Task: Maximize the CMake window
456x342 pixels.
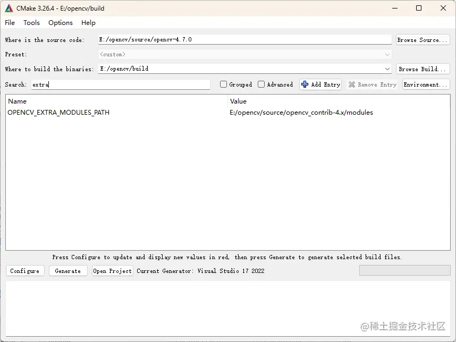Action: pos(419,8)
